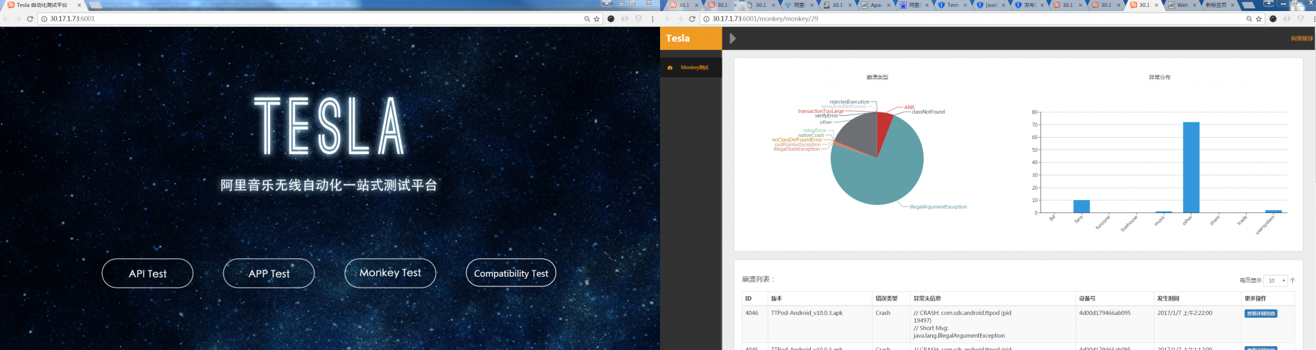Show site info icon in left address bar
This screenshot has width=1316, height=350.
[44, 18]
